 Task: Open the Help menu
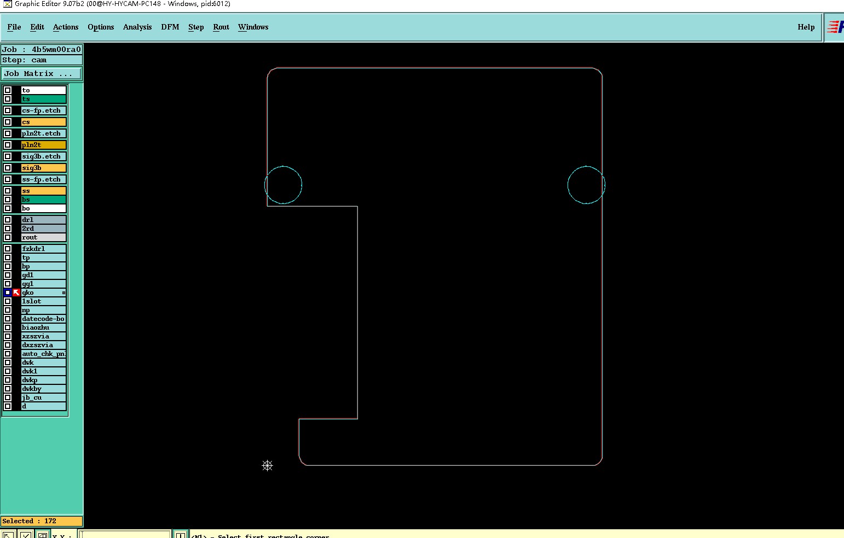[806, 27]
